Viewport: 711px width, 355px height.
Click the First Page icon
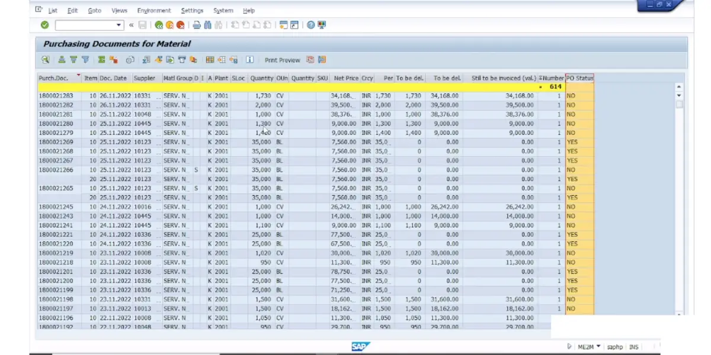pos(234,25)
